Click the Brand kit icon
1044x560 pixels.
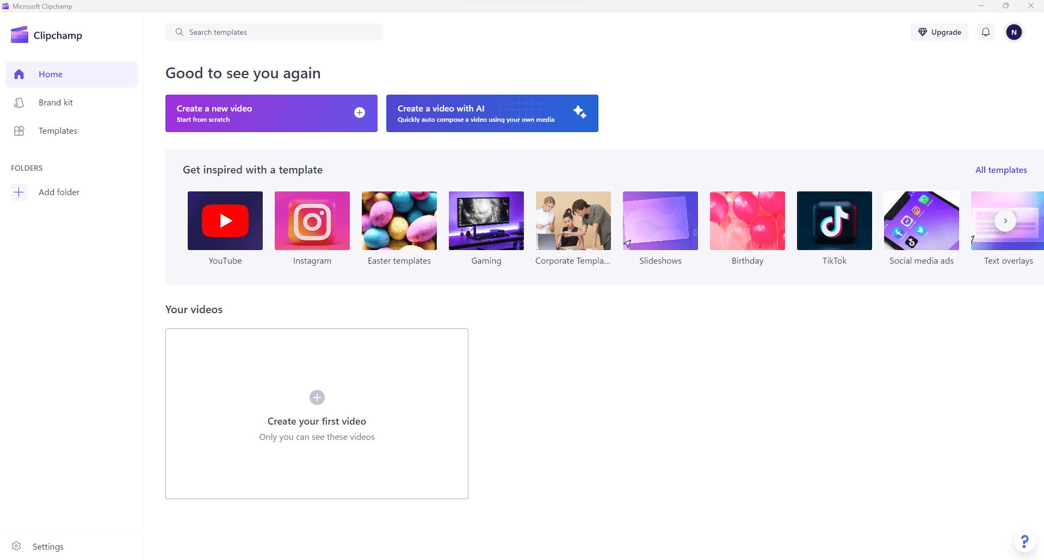click(x=19, y=103)
